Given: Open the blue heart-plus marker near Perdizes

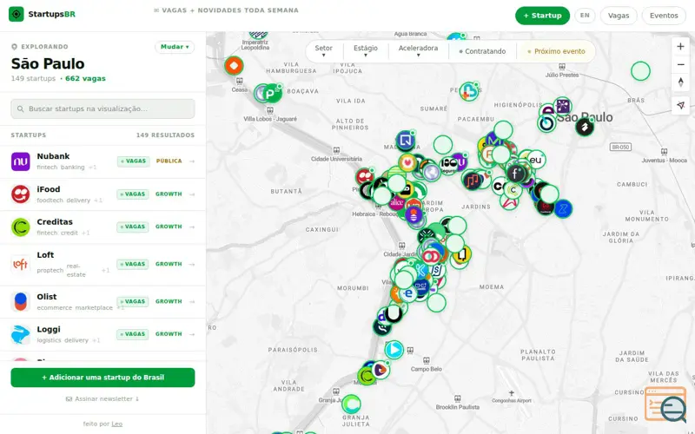Looking at the screenshot, I should click(x=469, y=91).
